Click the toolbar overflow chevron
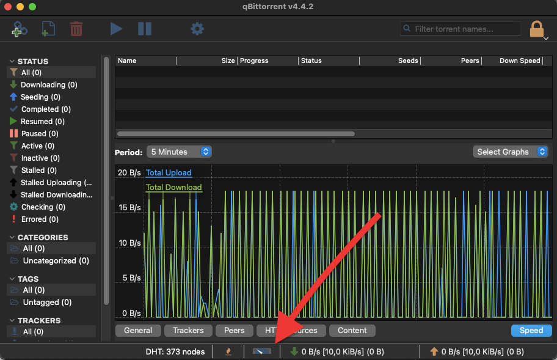 pyautogui.click(x=546, y=39)
